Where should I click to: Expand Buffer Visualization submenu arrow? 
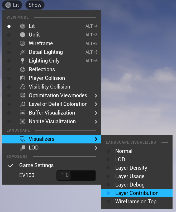tap(96, 113)
